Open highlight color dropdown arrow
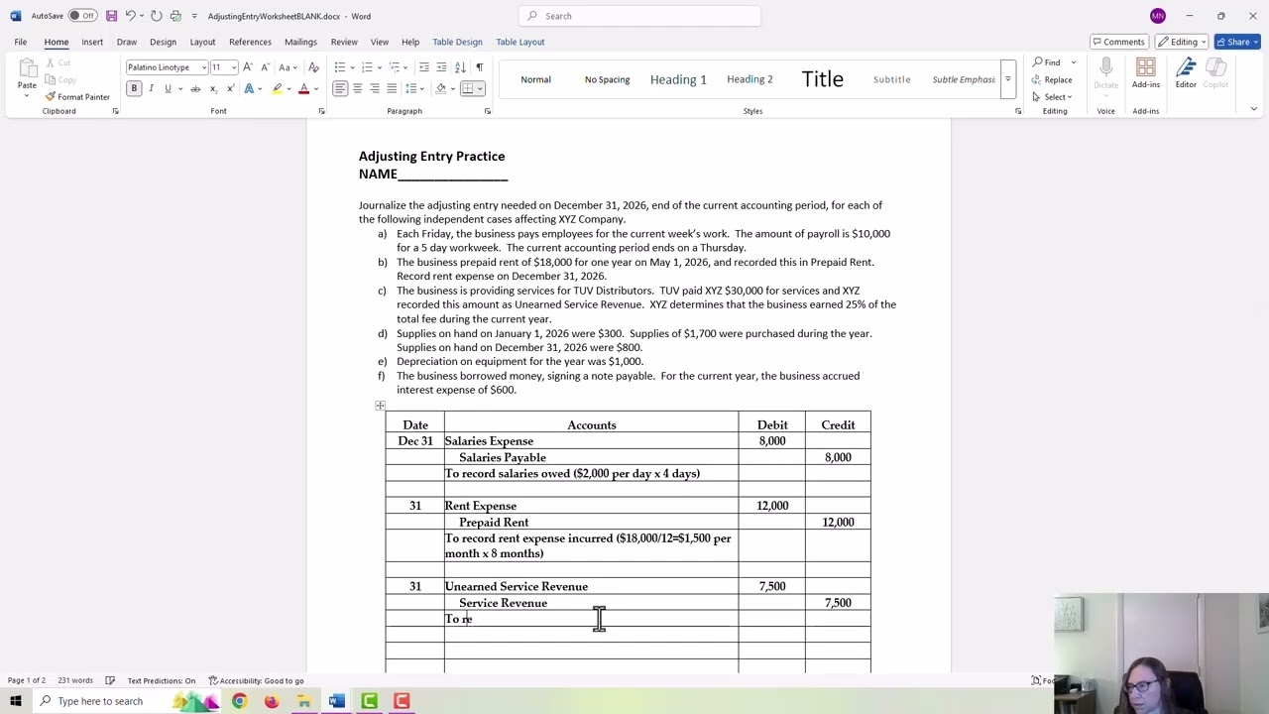Screen dimensions: 1269x714 coord(289,88)
